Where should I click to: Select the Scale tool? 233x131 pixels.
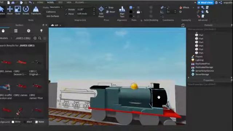18,11
